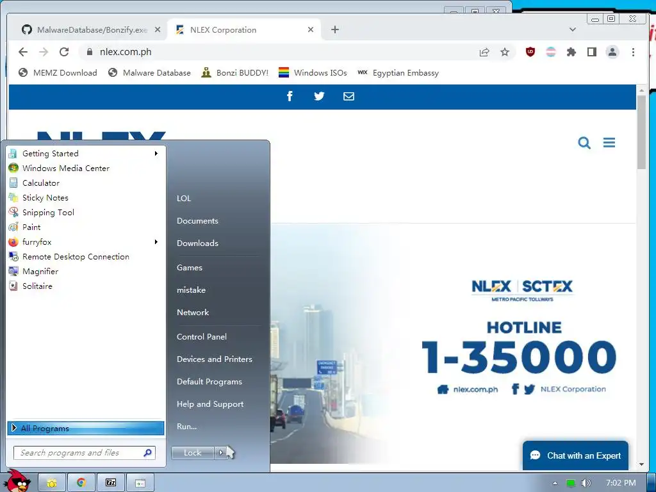Open Control Panel

click(x=202, y=337)
